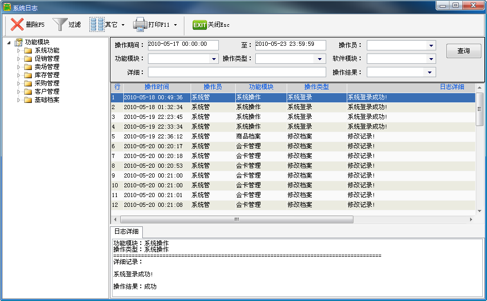Image resolution: width=487 pixels, height=301 pixels.
Task: Click the 详细 text input field
Action: [x=236, y=73]
